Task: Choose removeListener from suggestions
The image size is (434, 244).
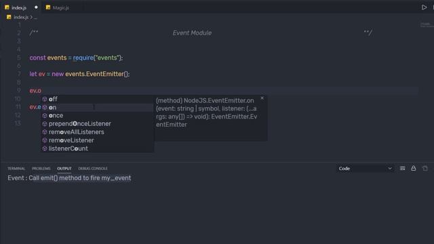Action: point(97,140)
